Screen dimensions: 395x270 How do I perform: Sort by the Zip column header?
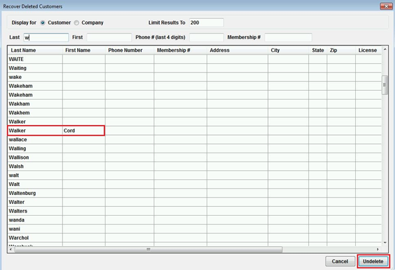341,50
